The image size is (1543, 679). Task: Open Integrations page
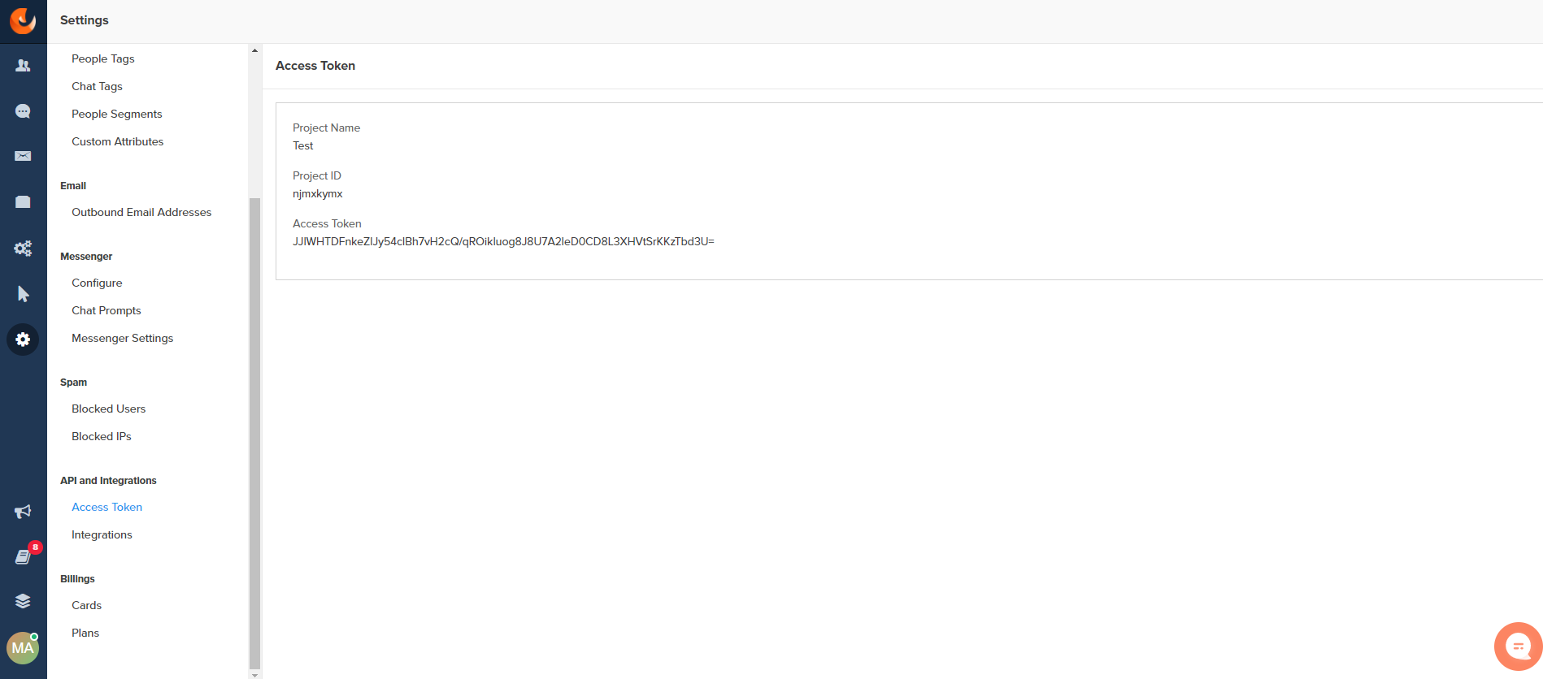pos(102,534)
